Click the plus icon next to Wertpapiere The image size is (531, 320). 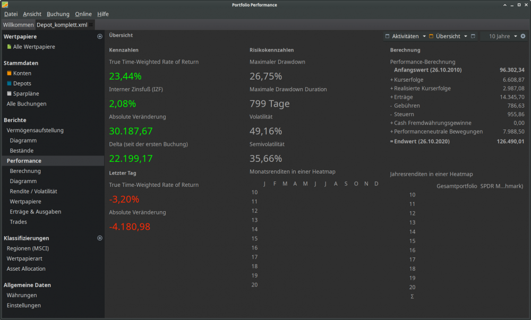coord(100,37)
